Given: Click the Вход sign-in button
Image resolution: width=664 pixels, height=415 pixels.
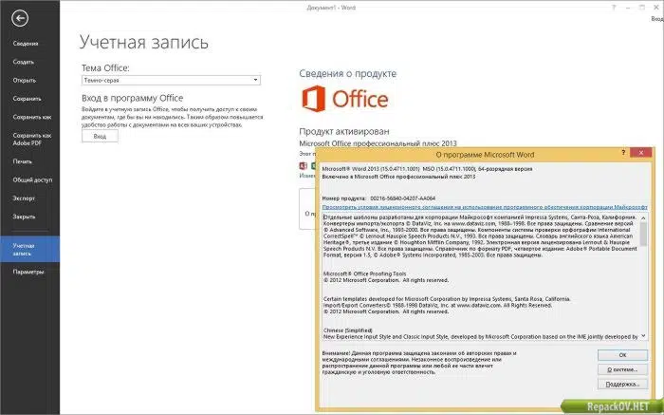Looking at the screenshot, I should [x=100, y=137].
